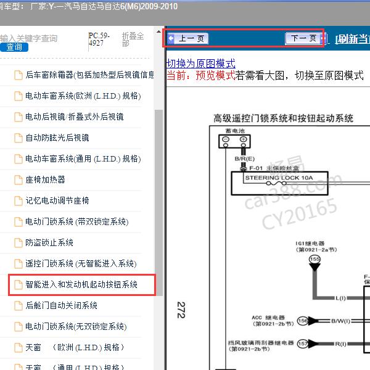Image resolution: width=370 pixels, height=370 pixels.
Task: Click the list scrollbar up arrow
Action: pyautogui.click(x=159, y=31)
